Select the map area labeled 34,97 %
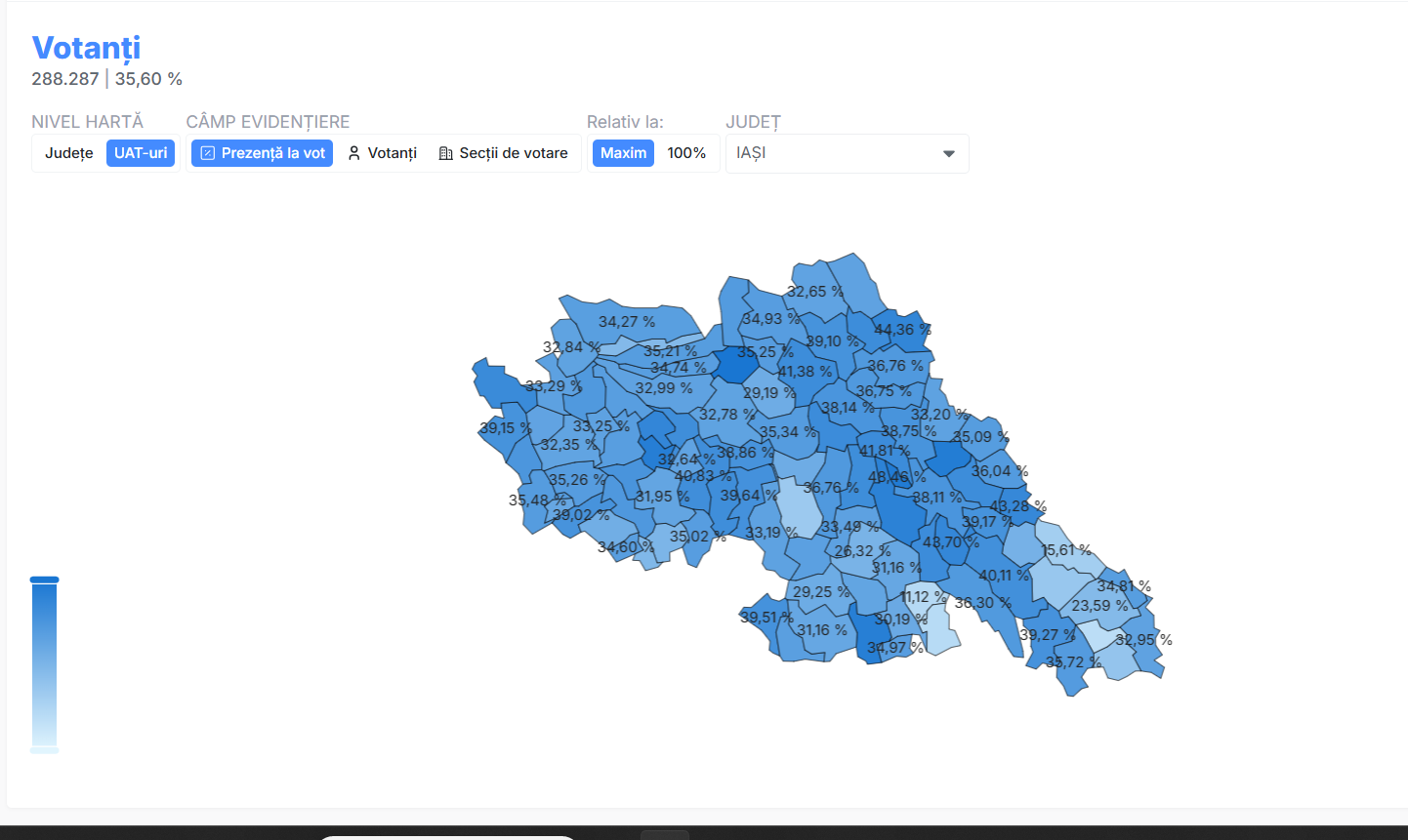 pyautogui.click(x=895, y=648)
